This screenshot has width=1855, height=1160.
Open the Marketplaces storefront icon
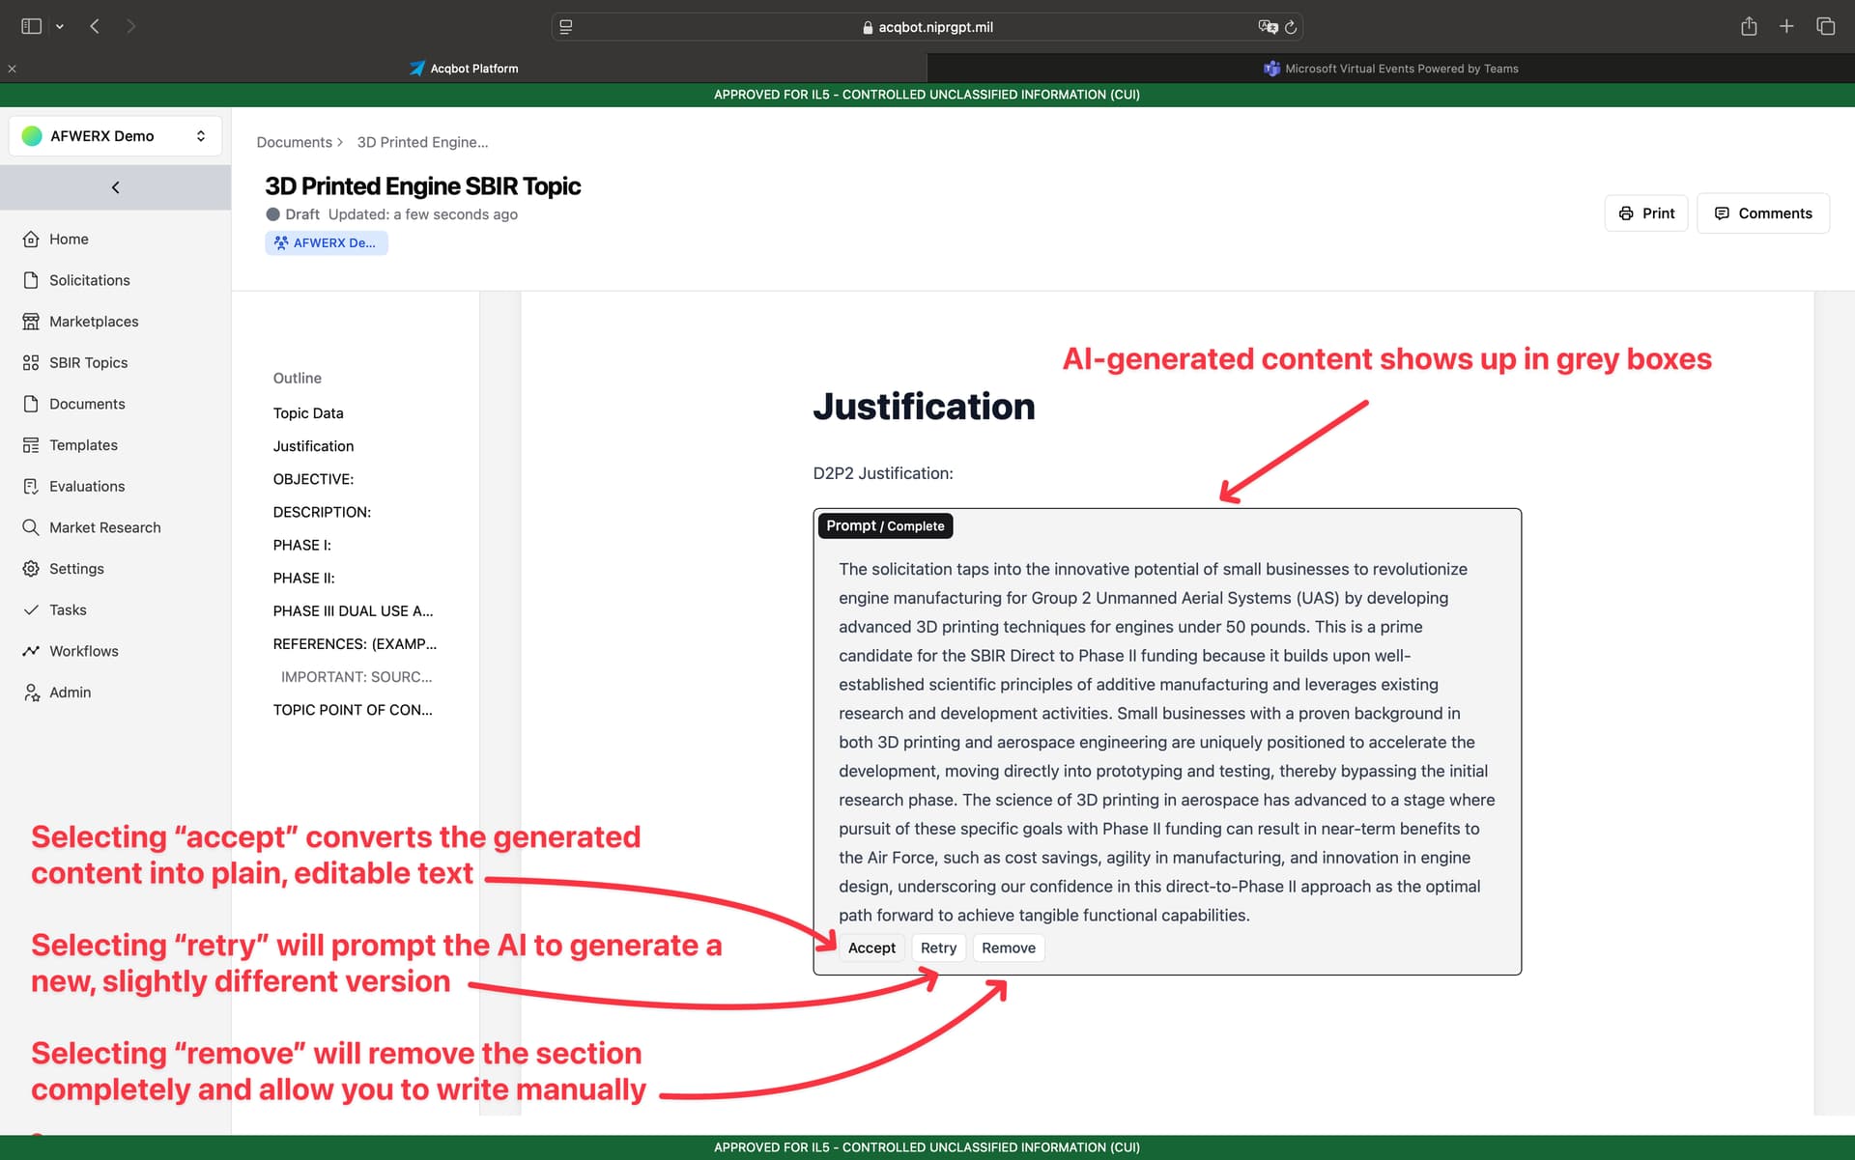tap(31, 321)
